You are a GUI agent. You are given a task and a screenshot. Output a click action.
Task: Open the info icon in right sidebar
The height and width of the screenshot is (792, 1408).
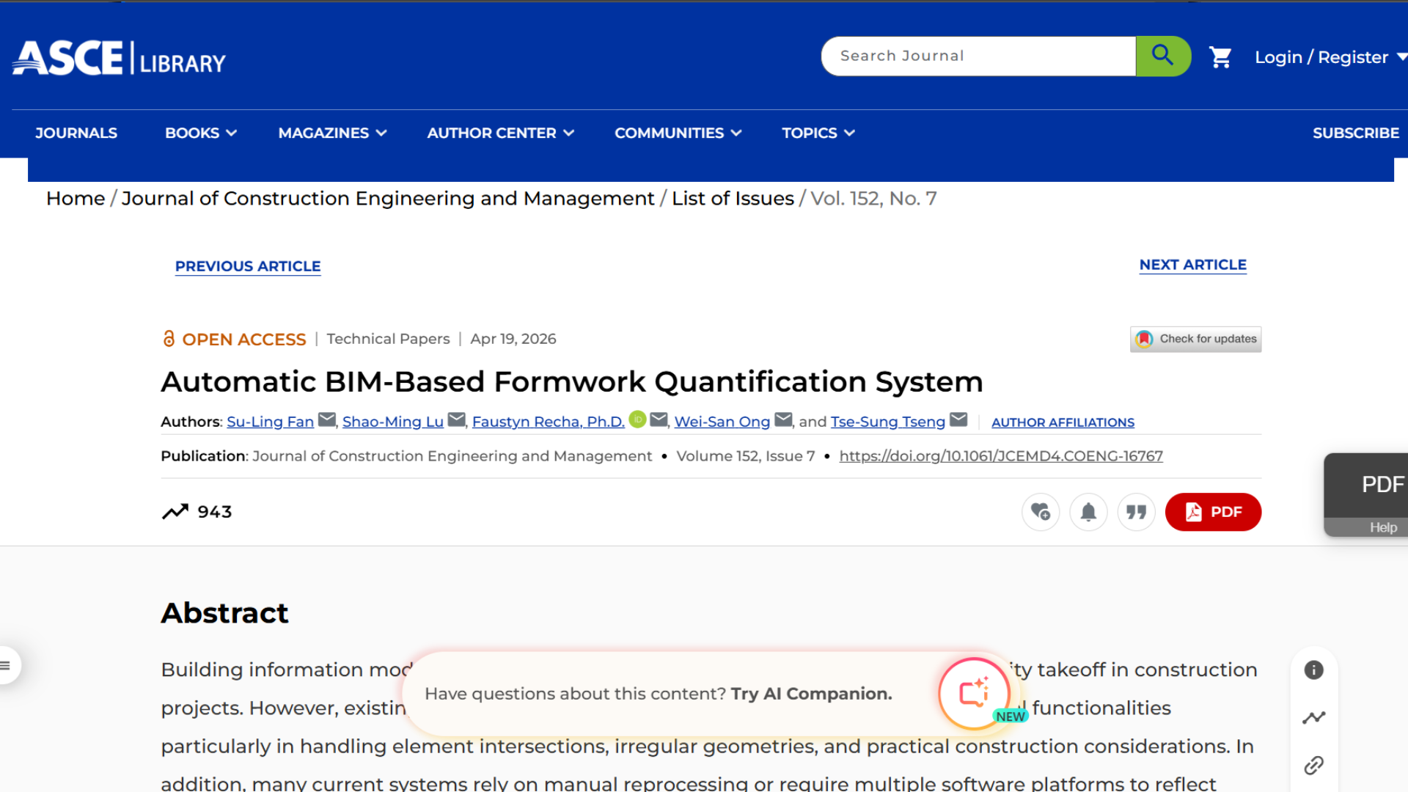click(1314, 670)
